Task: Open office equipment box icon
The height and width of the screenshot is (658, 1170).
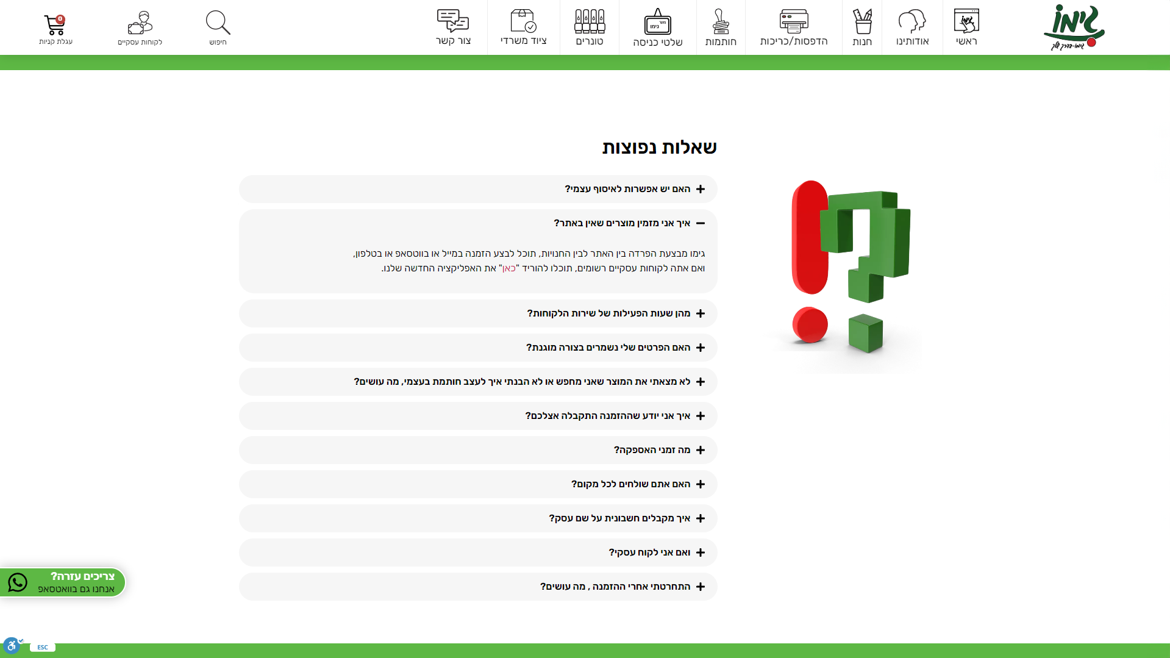Action: (x=523, y=21)
